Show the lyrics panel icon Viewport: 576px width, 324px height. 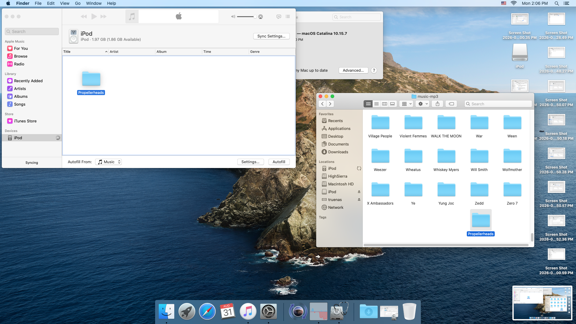pyautogui.click(x=279, y=16)
